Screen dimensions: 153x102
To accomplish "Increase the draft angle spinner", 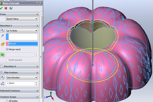I will click(x=36, y=54).
